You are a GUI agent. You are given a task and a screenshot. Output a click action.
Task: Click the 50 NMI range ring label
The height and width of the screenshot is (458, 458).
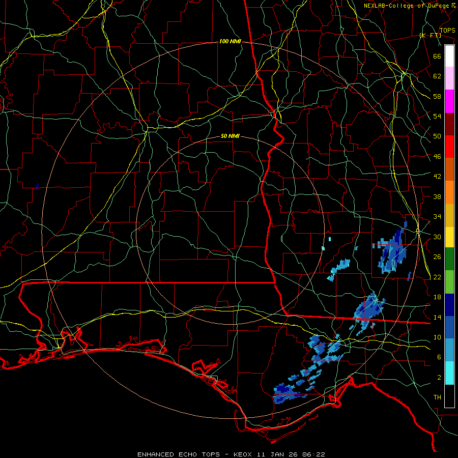click(x=230, y=136)
